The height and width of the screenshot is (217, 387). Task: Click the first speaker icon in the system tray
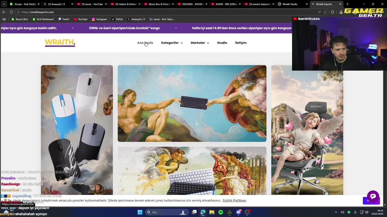tap(342, 212)
